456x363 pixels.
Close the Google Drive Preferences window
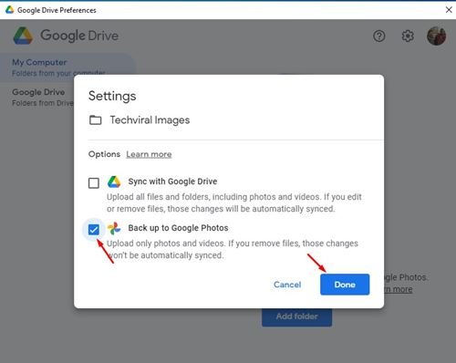449,10
